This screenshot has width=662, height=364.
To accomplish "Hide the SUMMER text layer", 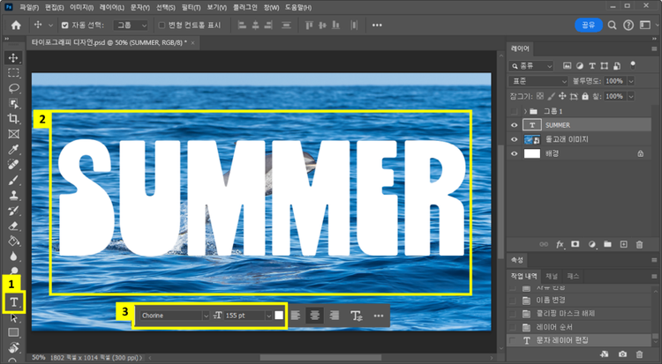I will point(514,125).
